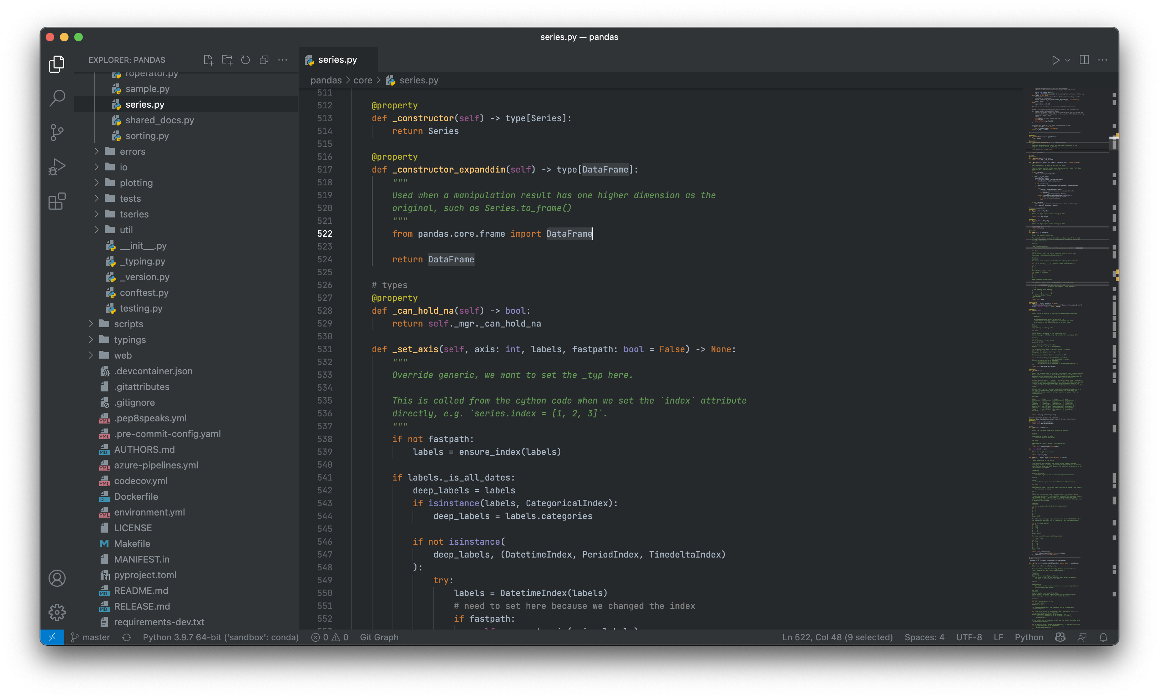The image size is (1159, 698).
Task: Collapse all folders in Explorer
Action: pos(264,60)
